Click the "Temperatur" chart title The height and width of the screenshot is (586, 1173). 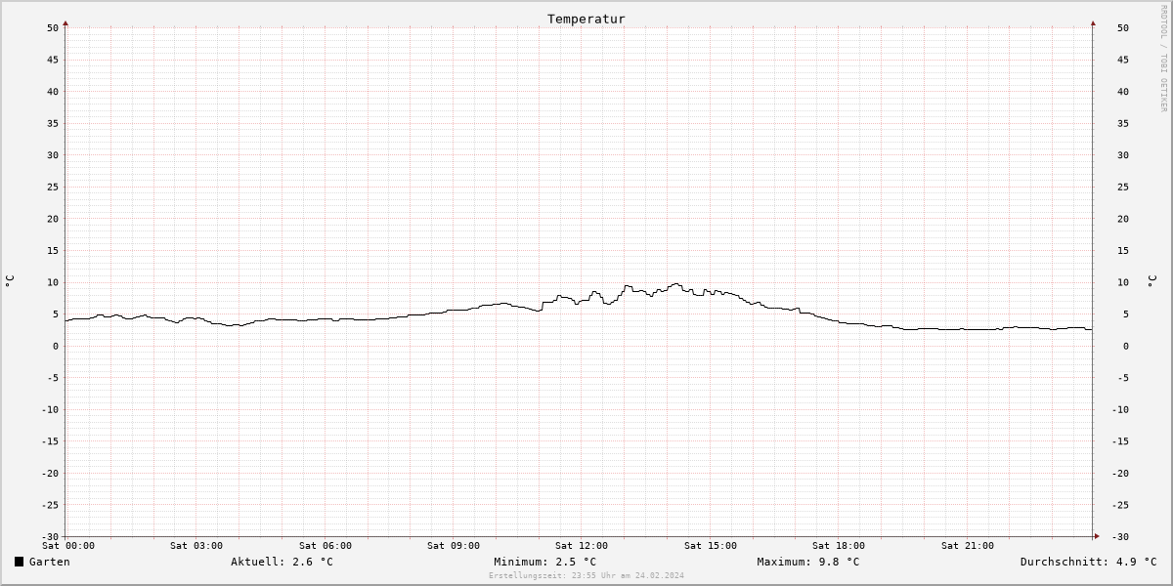click(586, 19)
